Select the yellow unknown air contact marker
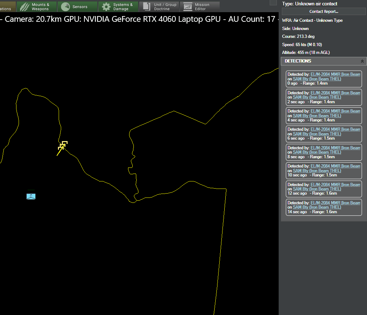Screen dimensions: 367x315 pyautogui.click(x=63, y=145)
